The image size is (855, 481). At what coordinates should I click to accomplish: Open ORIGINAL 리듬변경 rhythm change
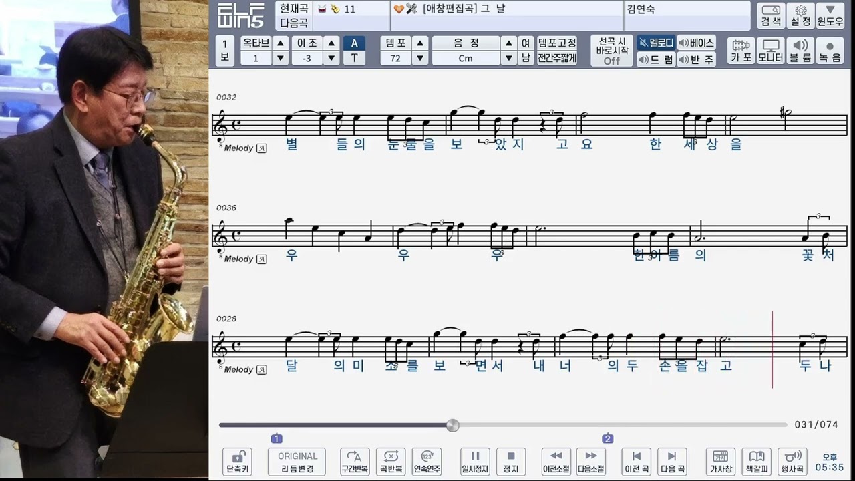tap(297, 462)
